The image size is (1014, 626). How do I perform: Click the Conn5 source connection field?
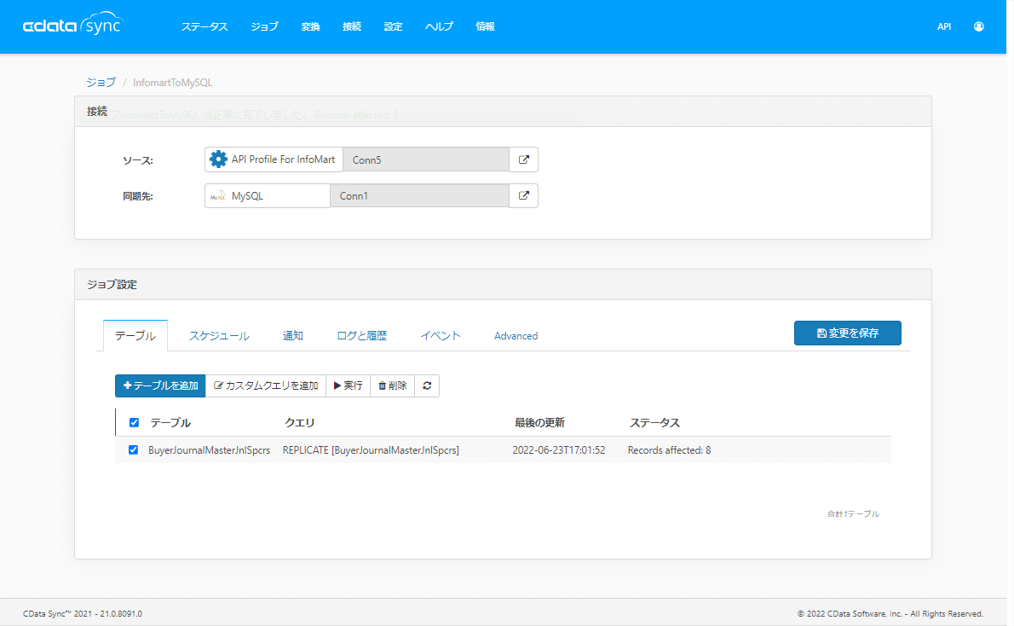point(426,159)
